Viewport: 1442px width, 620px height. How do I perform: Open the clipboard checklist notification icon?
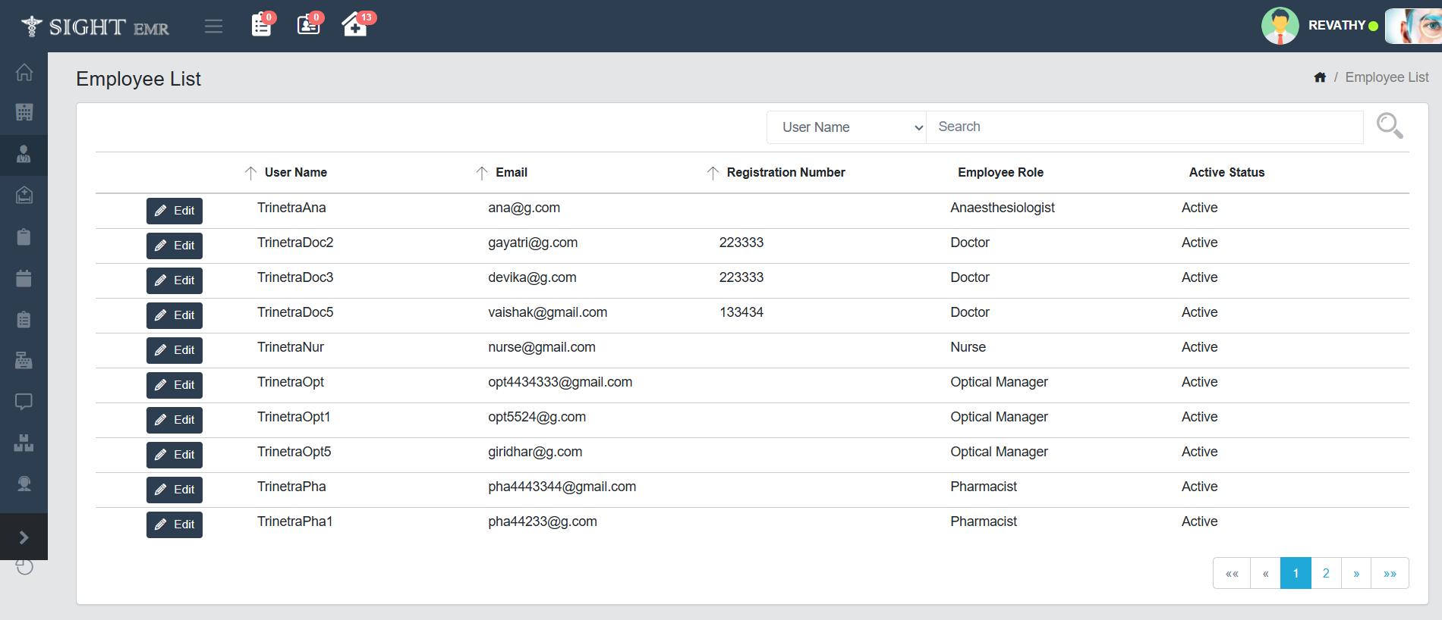click(x=261, y=25)
